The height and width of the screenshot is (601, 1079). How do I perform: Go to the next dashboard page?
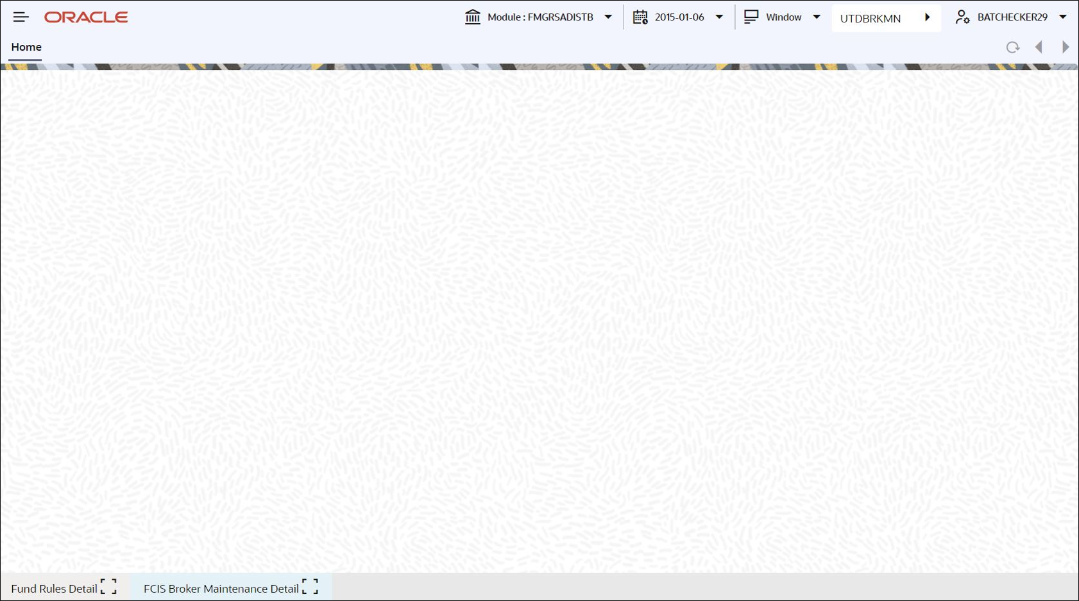click(1066, 47)
